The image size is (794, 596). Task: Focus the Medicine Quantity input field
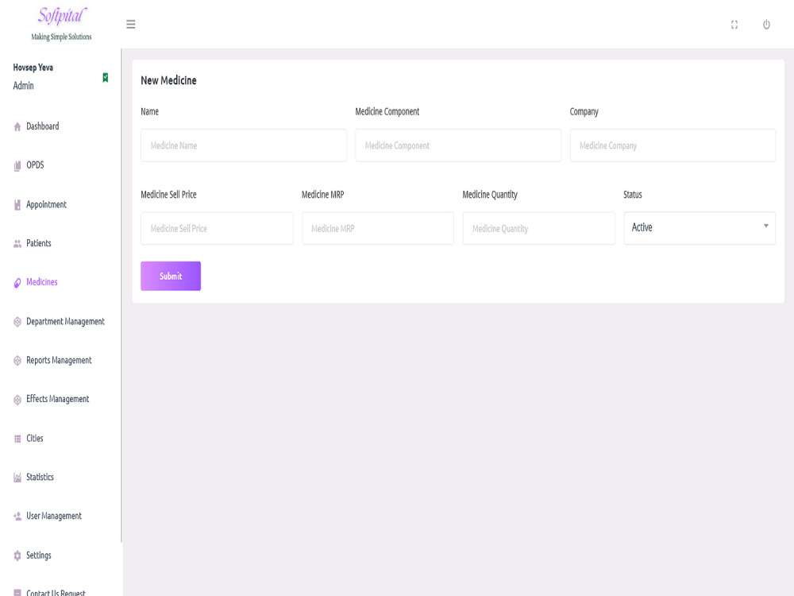(539, 229)
